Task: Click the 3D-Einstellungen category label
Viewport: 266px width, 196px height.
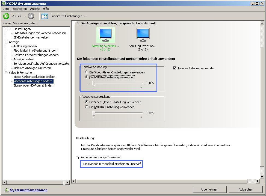Action: 20,29
